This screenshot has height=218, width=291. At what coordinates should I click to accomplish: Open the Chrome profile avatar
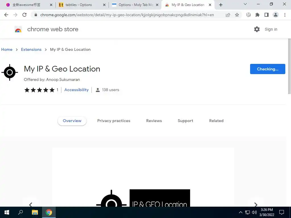pyautogui.click(x=276, y=15)
